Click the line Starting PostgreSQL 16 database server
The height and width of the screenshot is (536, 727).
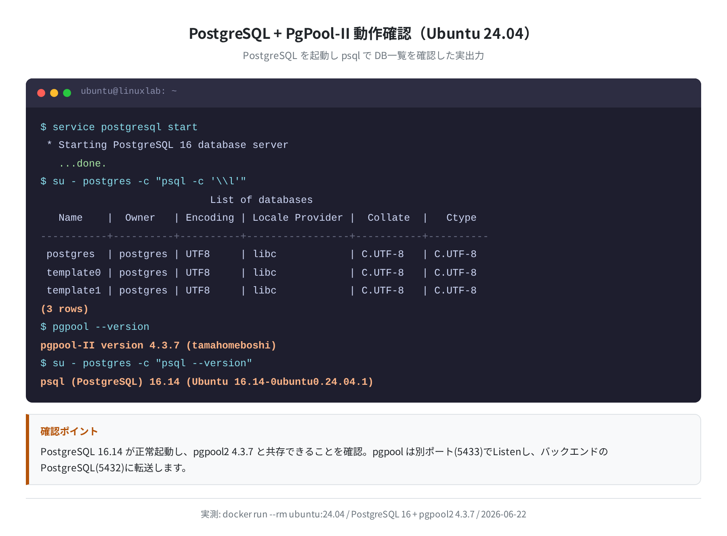pos(168,145)
